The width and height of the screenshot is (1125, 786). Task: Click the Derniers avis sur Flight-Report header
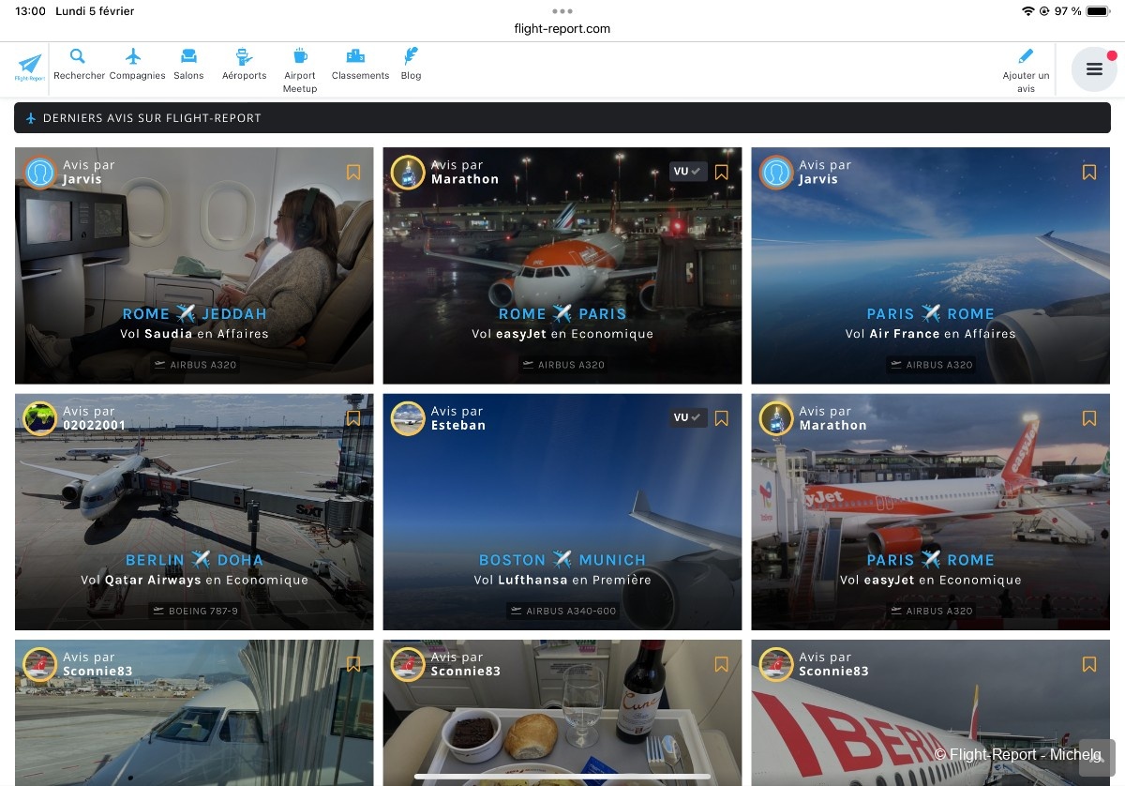562,118
